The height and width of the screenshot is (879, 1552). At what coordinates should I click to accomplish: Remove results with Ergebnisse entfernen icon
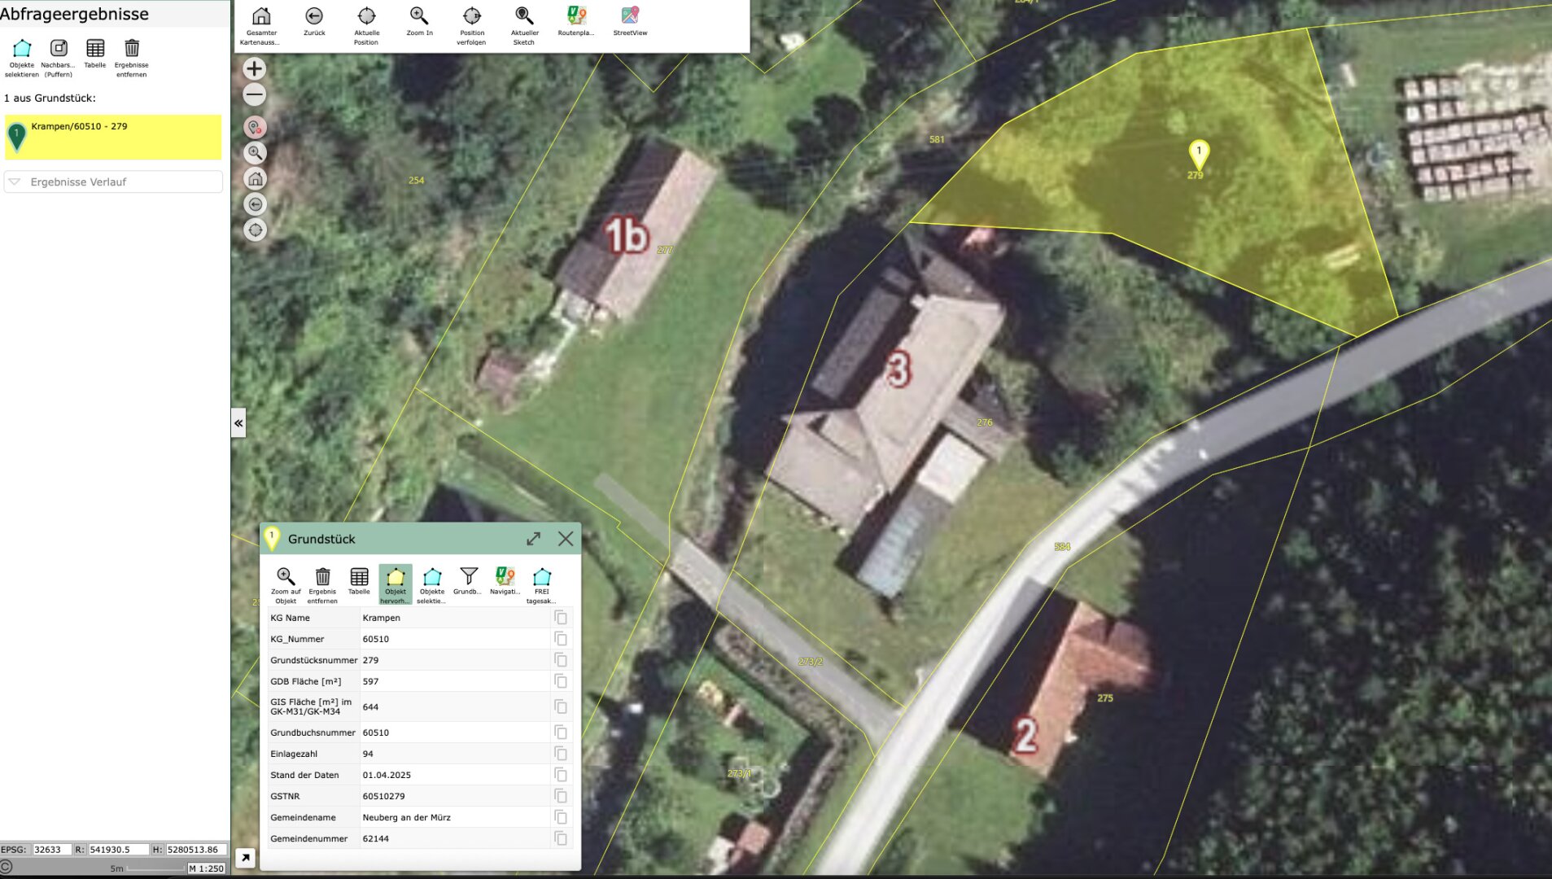(x=132, y=49)
